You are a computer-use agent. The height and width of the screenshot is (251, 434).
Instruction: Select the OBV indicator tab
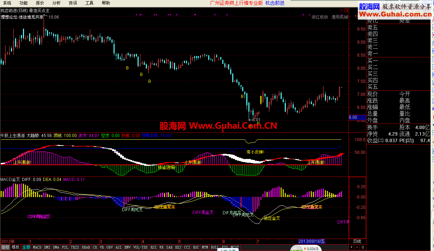110,247
